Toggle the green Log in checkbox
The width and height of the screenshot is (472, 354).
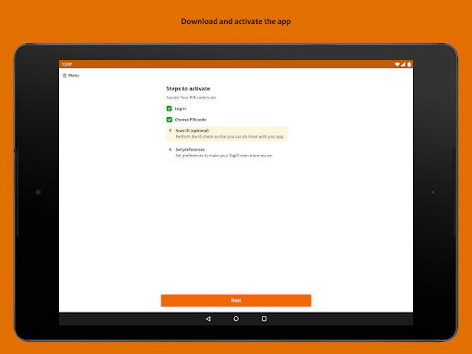169,109
